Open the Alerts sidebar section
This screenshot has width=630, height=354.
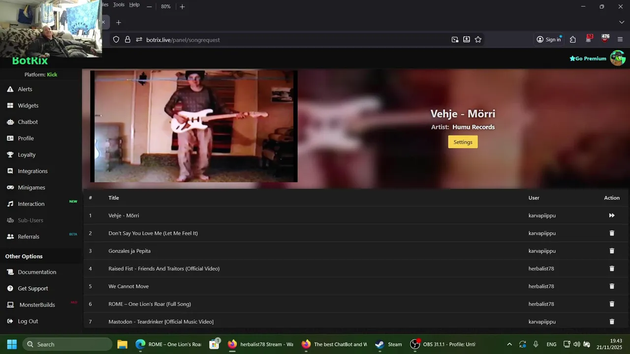pos(25,89)
